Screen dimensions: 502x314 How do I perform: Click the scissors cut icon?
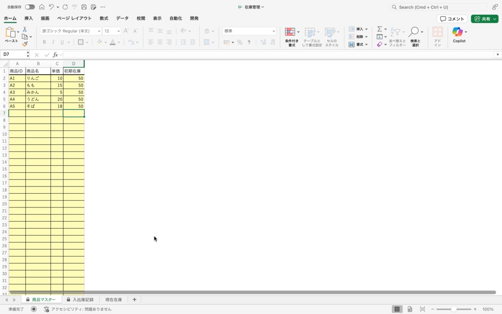25,29
